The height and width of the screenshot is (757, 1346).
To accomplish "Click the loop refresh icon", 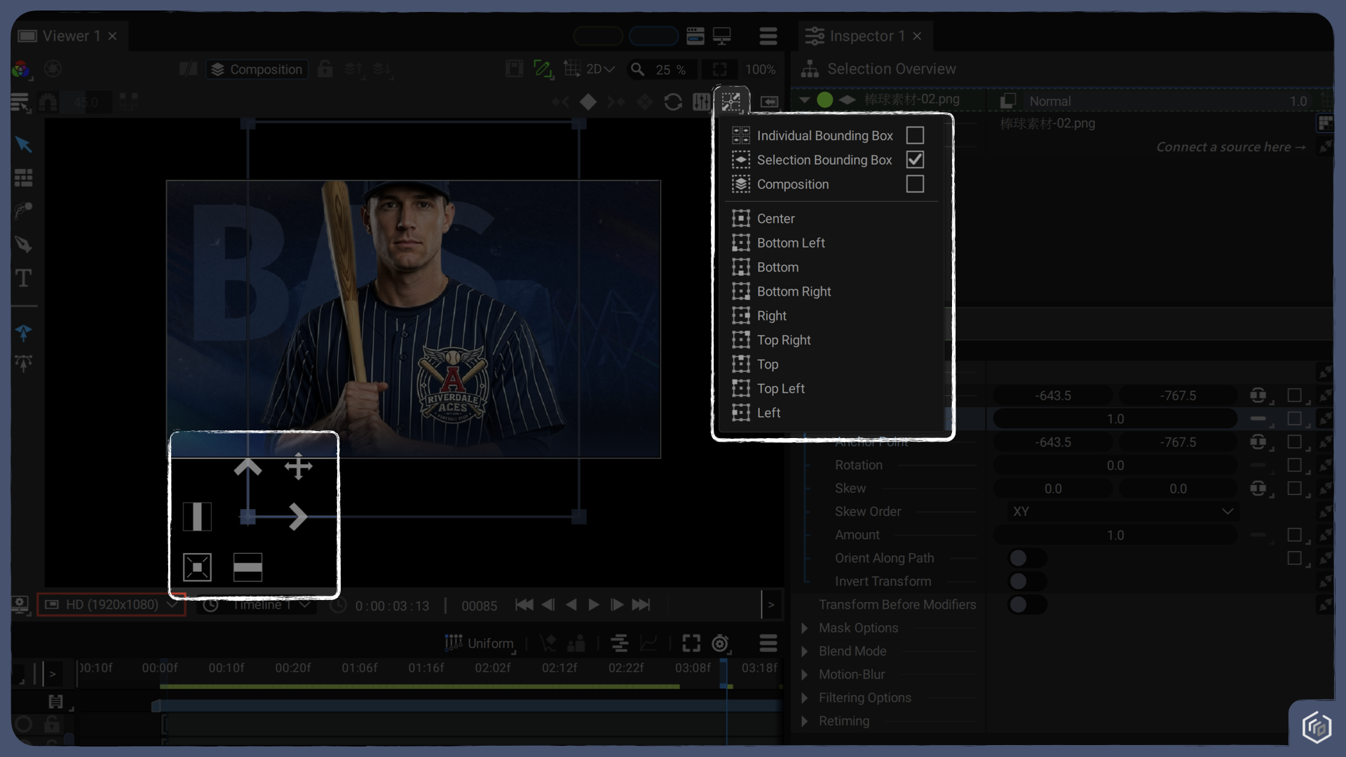I will (673, 102).
